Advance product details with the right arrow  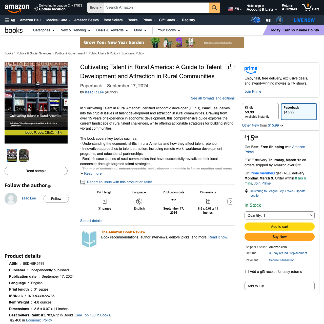pos(230,201)
